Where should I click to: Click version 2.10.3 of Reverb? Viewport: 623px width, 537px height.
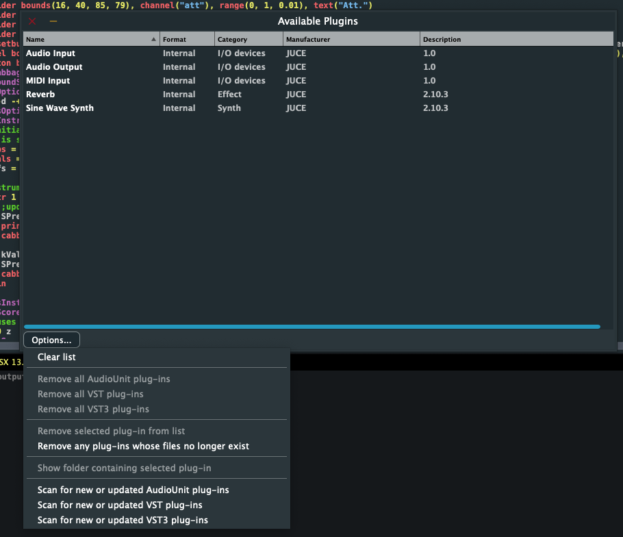point(435,95)
